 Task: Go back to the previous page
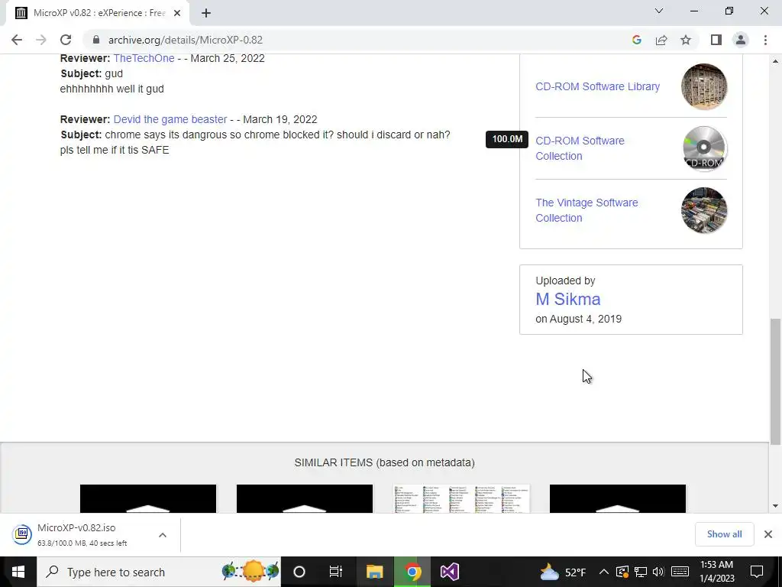pyautogui.click(x=17, y=40)
